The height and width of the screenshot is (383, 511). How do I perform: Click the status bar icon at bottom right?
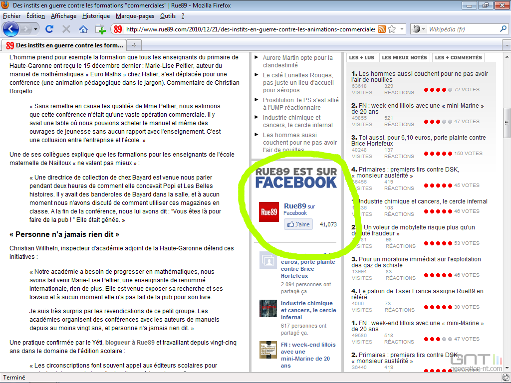(x=506, y=378)
